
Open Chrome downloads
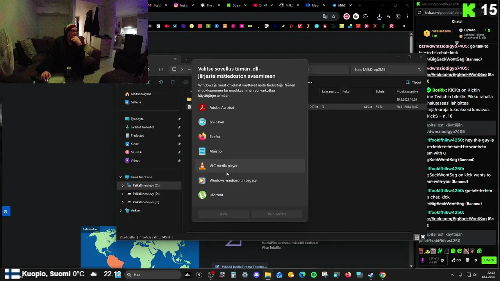[379, 16]
